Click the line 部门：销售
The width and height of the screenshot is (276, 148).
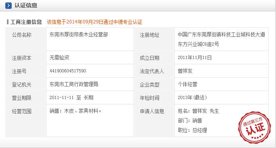190,121
